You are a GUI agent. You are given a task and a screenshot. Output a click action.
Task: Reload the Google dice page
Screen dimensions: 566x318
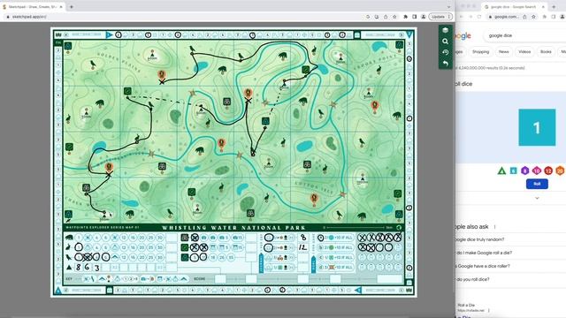click(479, 17)
